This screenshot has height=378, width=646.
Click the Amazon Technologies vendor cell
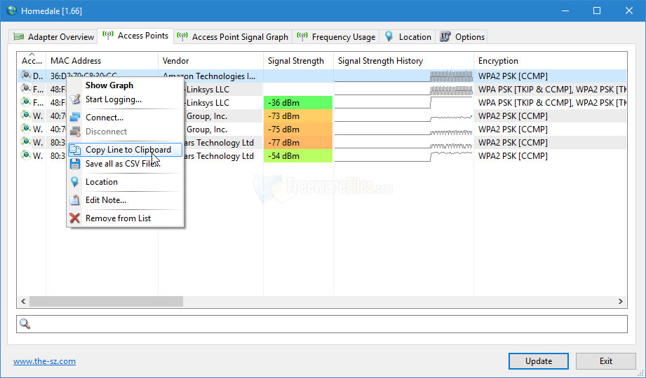[x=210, y=76]
